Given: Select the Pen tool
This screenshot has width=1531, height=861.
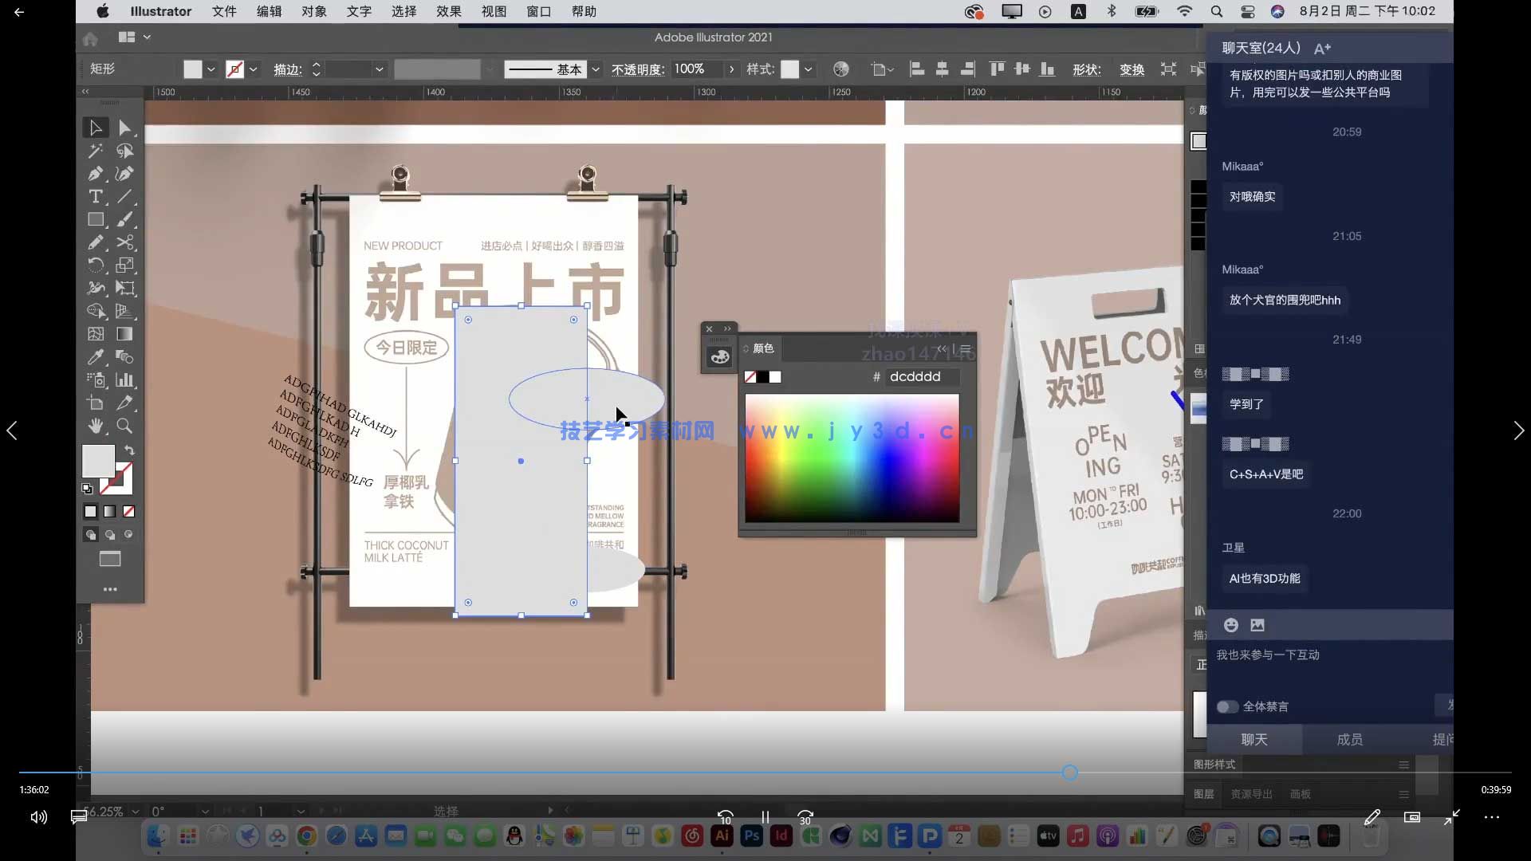Looking at the screenshot, I should (x=96, y=174).
